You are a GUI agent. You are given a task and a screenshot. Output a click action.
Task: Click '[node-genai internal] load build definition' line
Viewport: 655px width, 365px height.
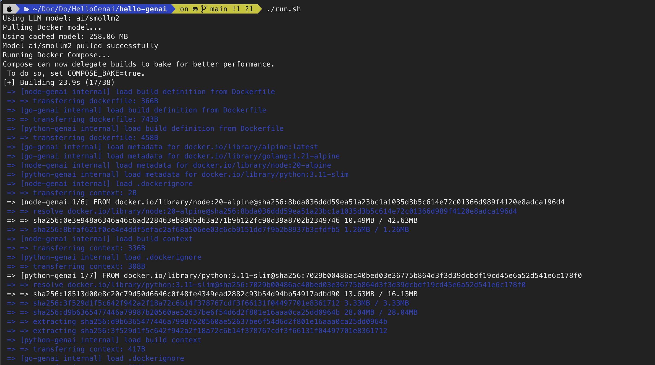(x=141, y=92)
